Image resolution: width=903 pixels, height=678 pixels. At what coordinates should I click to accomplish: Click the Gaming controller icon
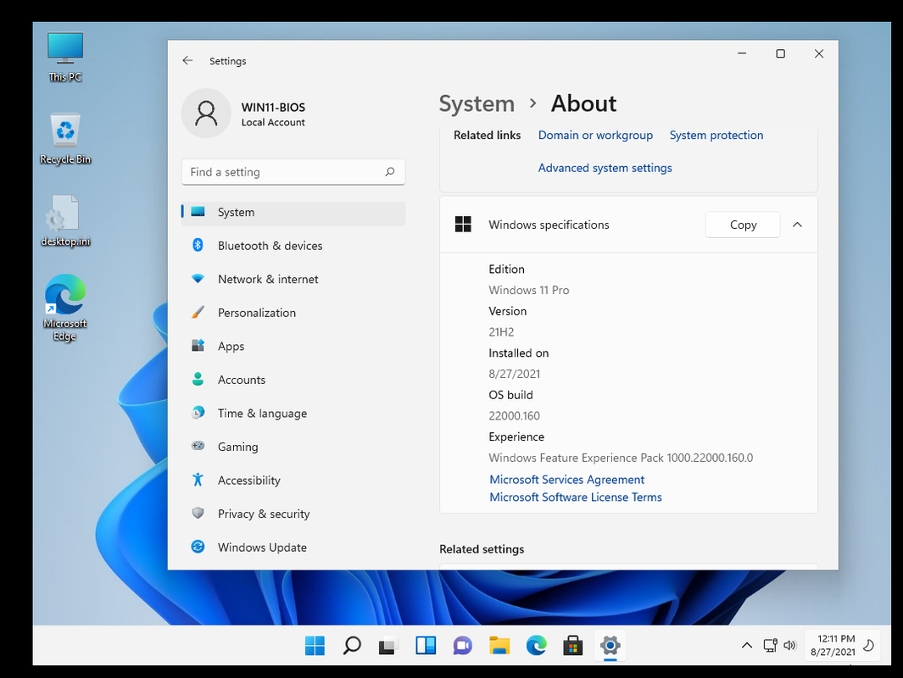198,446
